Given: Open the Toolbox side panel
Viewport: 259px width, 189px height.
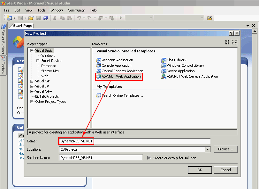Looking at the screenshot, I should point(3,65).
